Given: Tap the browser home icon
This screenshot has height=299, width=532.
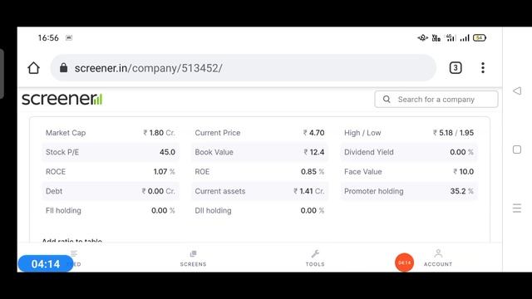Looking at the screenshot, I should point(33,68).
